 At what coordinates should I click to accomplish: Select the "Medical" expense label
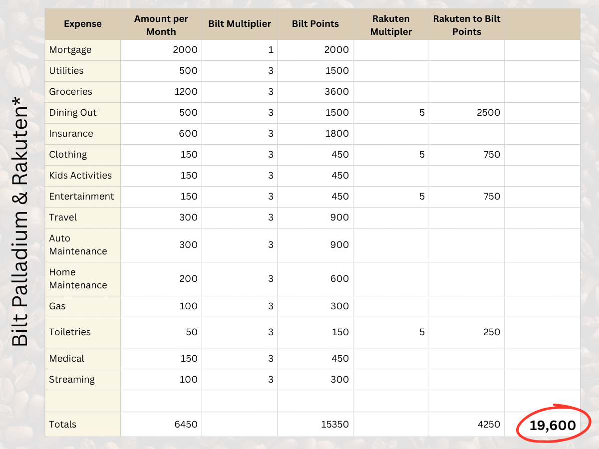66,359
